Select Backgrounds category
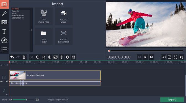This screenshot has height=103, width=186. point(18,18)
